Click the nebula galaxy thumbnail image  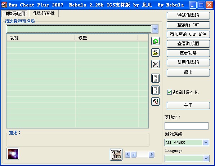[x=13, y=154]
